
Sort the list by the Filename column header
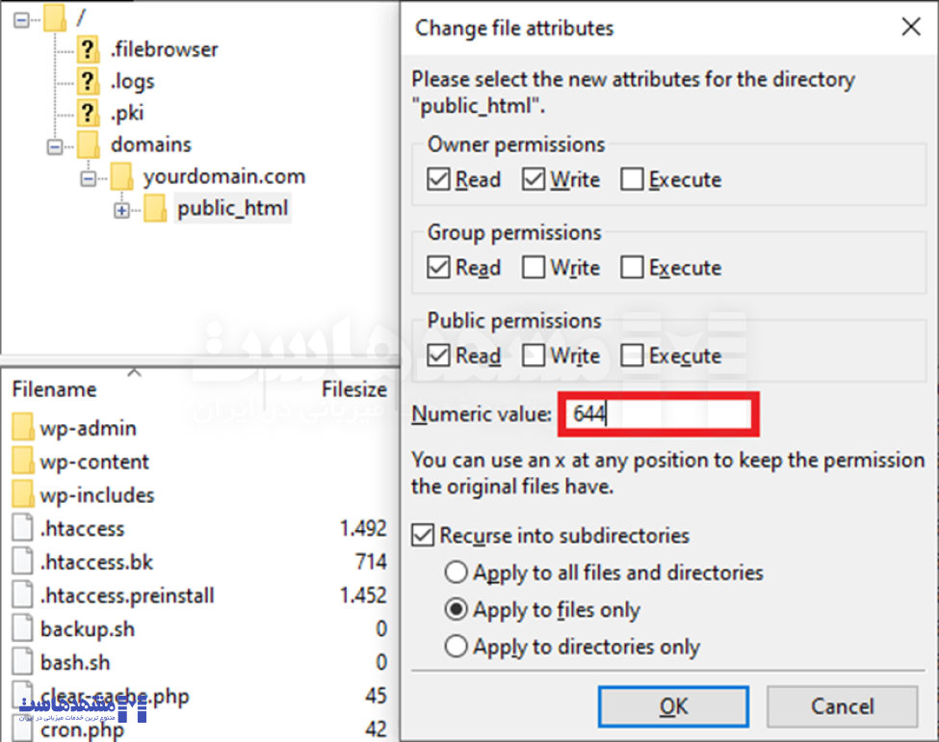(55, 389)
